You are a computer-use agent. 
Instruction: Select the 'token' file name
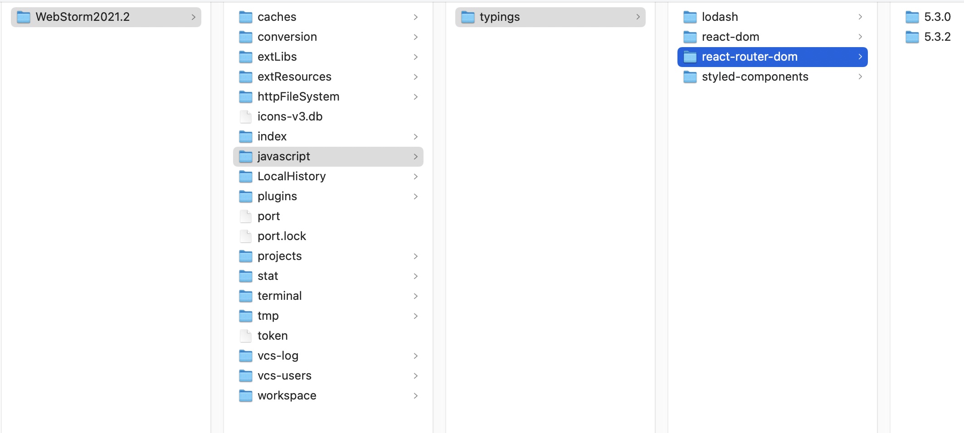pos(273,336)
